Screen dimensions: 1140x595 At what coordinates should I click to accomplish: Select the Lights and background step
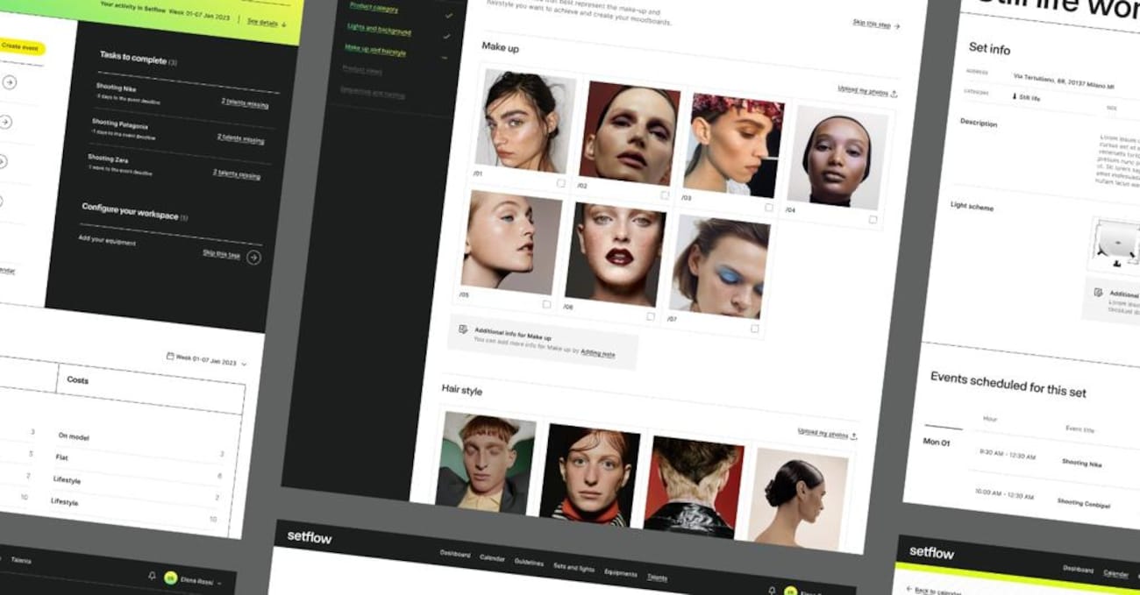pos(379,30)
